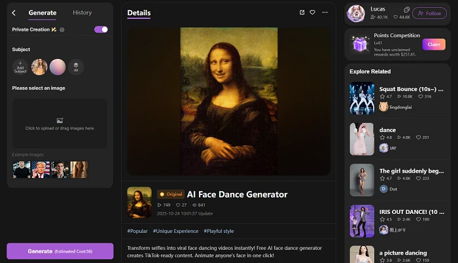Click the a picture dancing title
The width and height of the screenshot is (458, 263).
(403, 253)
